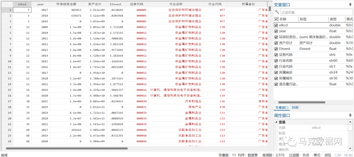This screenshot has height=157, width=354.
Task: Click the str60 type entry
Action: [x=334, y=61]
